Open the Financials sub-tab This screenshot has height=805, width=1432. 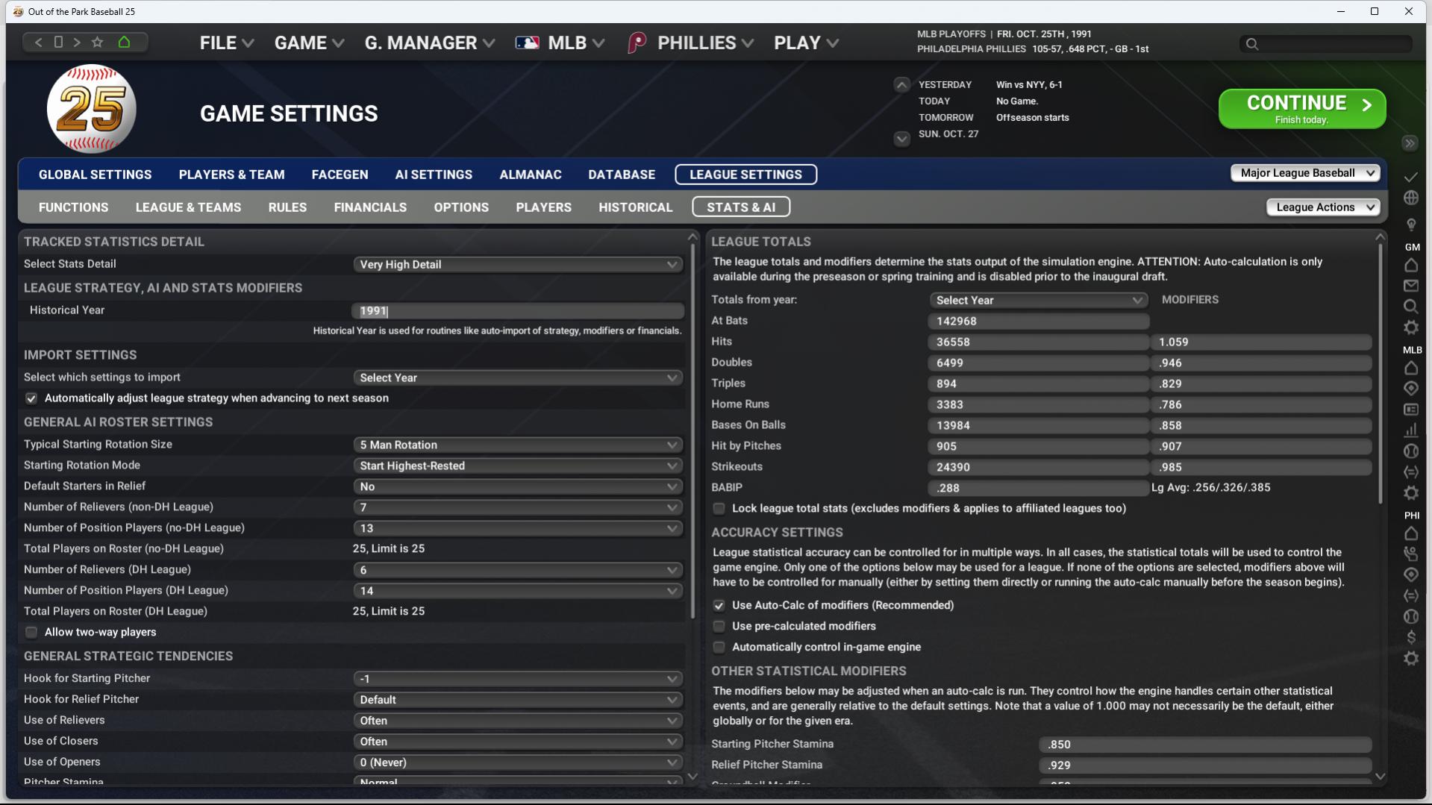click(x=370, y=207)
